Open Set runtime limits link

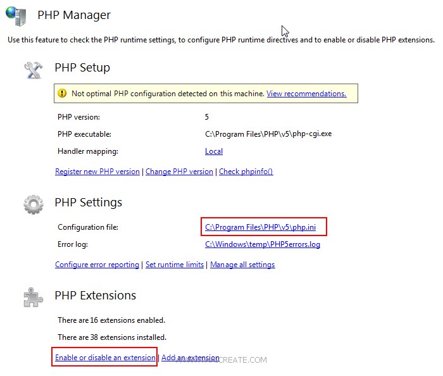[x=175, y=265]
